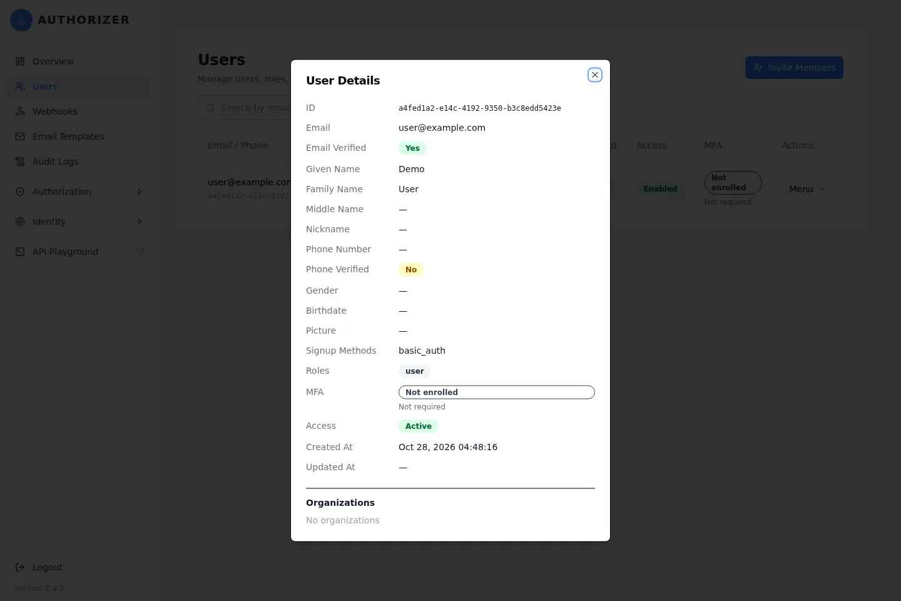Viewport: 901px width, 601px height.
Task: Click Logout in the sidebar
Action: [80, 567]
